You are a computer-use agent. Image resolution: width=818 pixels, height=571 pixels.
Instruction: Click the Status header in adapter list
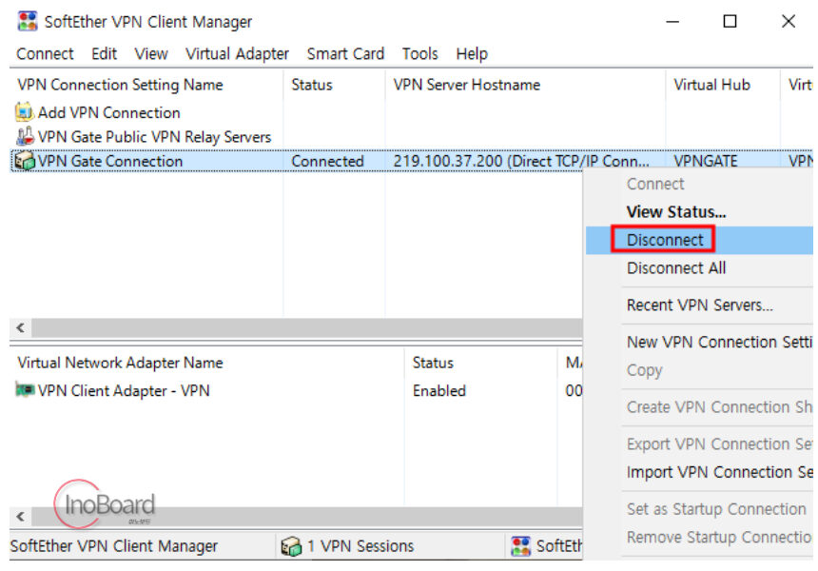click(481, 363)
